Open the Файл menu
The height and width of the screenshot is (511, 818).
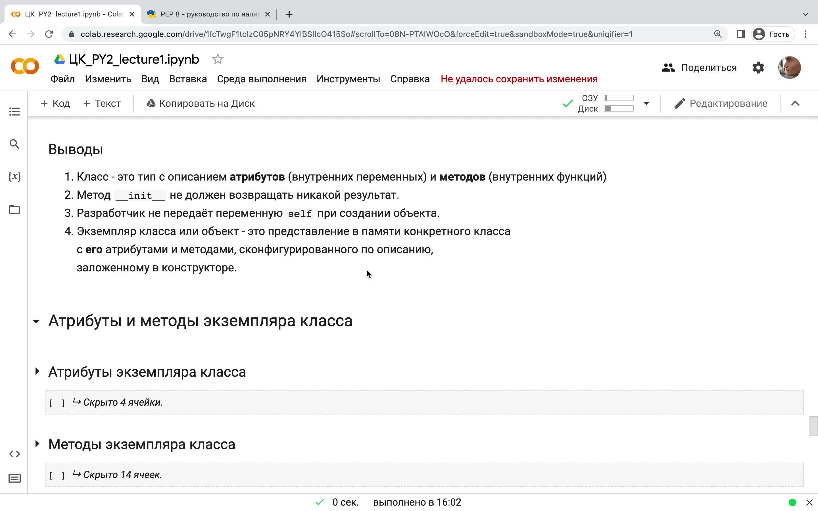coord(62,79)
